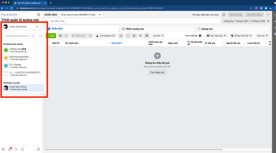
Task: Open the date range dropdown
Action: pyautogui.click(x=246, y=21)
